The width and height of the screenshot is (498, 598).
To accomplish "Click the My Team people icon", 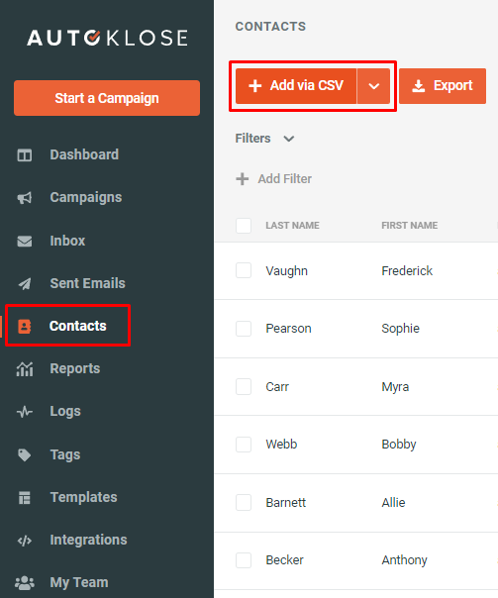I will pyautogui.click(x=25, y=583).
